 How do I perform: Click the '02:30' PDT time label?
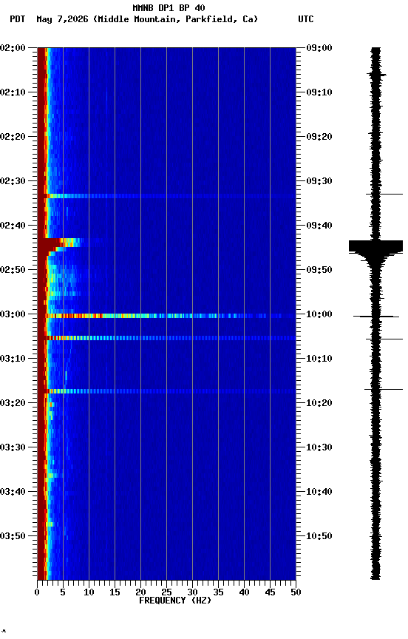(x=13, y=181)
